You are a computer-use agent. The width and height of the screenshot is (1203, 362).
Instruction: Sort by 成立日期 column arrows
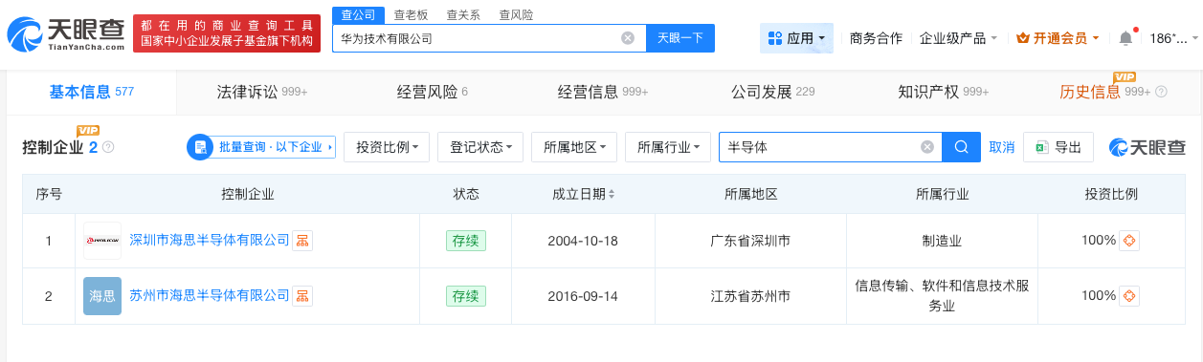612,194
